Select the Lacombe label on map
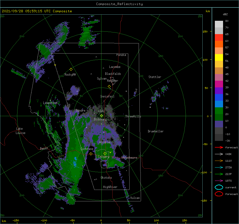This screenshot has height=224, width=239. click(x=115, y=67)
